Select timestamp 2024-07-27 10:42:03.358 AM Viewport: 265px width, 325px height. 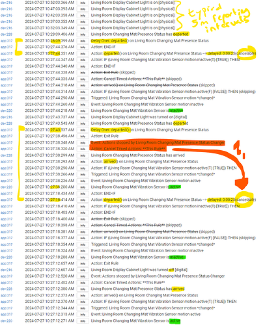click(49, 16)
